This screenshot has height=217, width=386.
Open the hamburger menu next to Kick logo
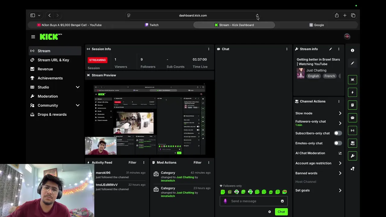click(x=33, y=37)
